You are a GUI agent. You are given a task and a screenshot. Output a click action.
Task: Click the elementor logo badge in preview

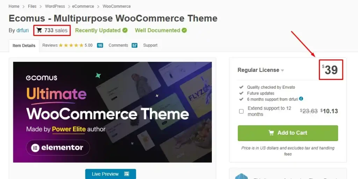coord(58,148)
